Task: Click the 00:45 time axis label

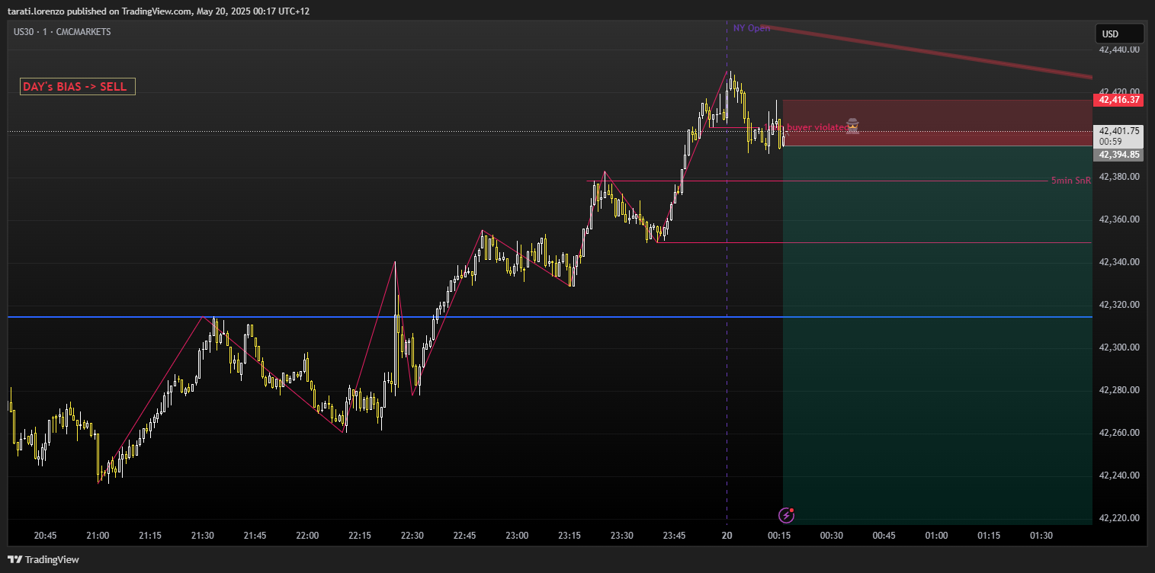Action: pyautogui.click(x=884, y=536)
